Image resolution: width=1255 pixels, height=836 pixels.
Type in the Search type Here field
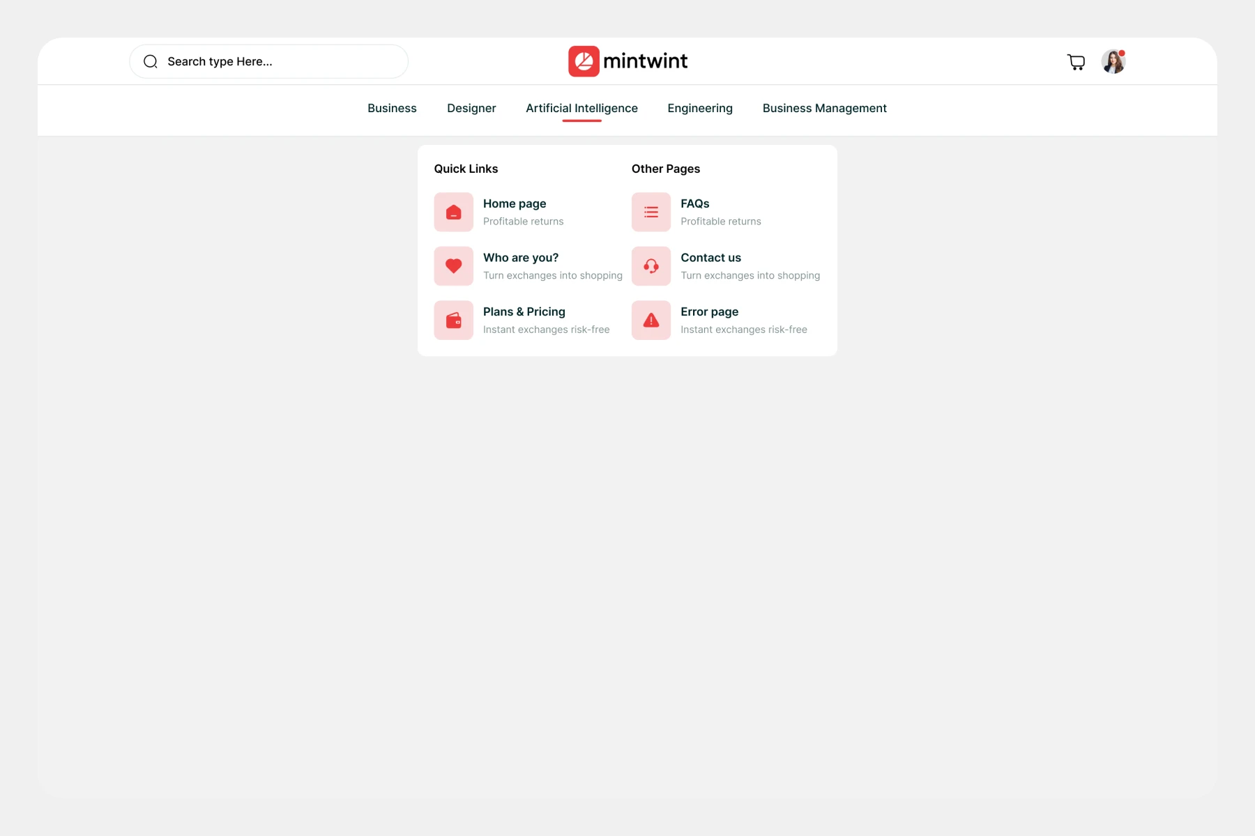pyautogui.click(x=279, y=62)
